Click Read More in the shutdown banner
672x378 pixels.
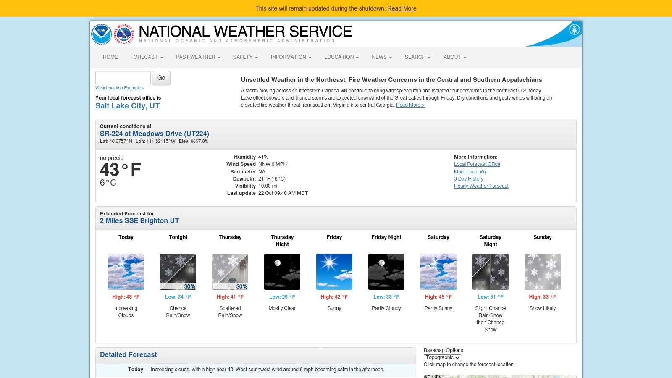point(402,8)
